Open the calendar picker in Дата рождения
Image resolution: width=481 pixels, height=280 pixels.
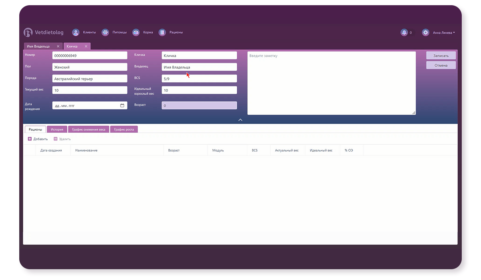tap(122, 106)
